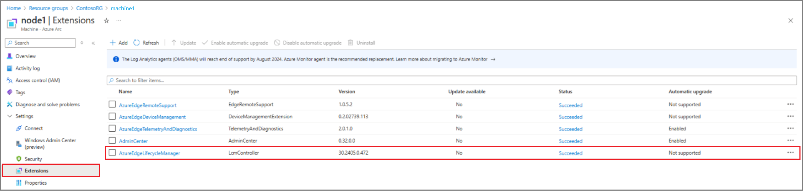This screenshot has height=191, width=803.
Task: Open the AzureEdgeRemoteSupport extension link
Action: (148, 105)
